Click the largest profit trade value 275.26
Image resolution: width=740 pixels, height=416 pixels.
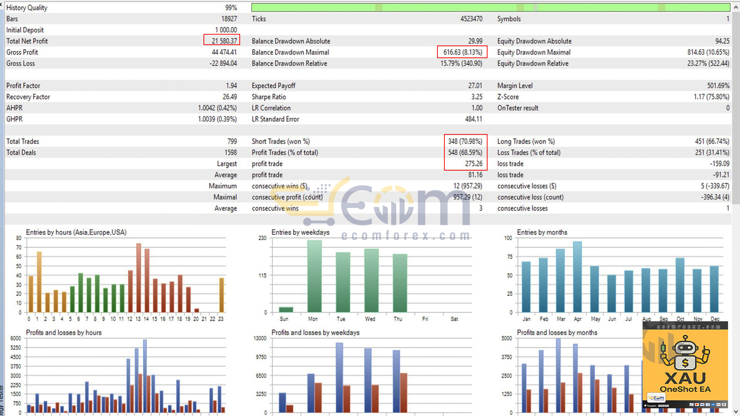[473, 164]
